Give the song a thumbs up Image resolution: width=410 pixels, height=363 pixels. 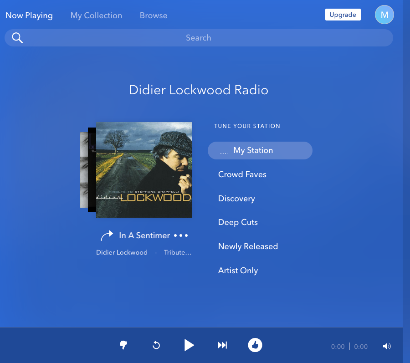255,345
